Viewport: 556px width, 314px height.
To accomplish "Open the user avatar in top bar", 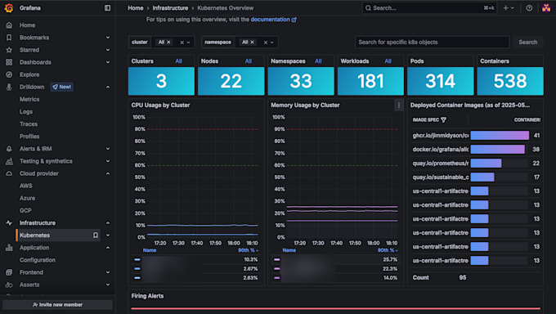I will point(546,8).
